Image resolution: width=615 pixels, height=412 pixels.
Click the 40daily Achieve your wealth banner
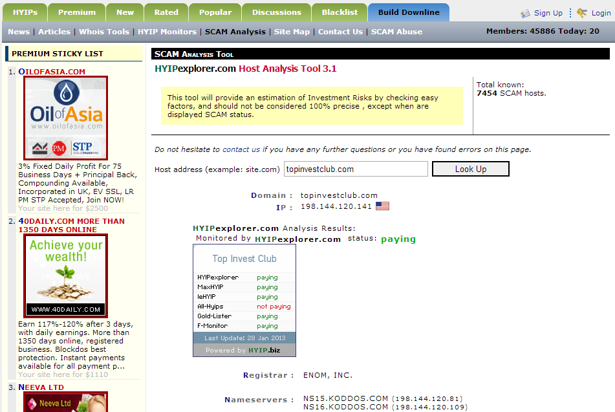(65, 276)
